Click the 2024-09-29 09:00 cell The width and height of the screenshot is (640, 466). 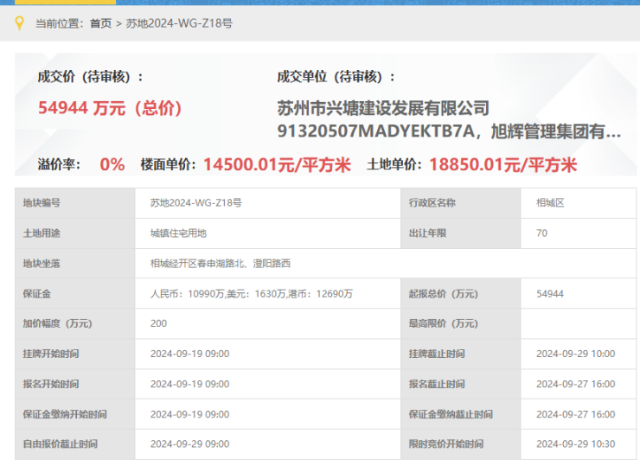tap(268, 444)
